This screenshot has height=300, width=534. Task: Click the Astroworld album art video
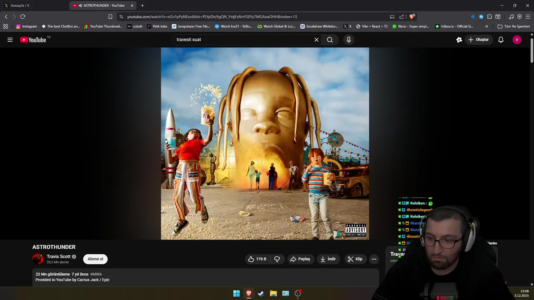(x=265, y=143)
